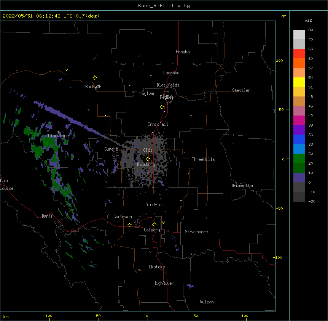Click the Drumheller label

pyautogui.click(x=243, y=186)
